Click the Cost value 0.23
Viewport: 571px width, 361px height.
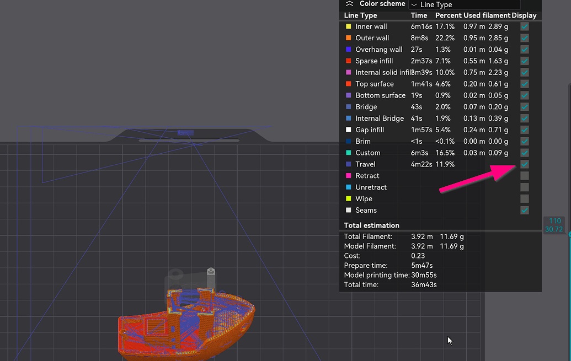click(x=418, y=256)
